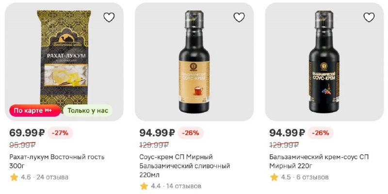The width and height of the screenshot is (388, 194).
Task: Click -26% badge on сливочный соус-крем
Action: [191, 133]
